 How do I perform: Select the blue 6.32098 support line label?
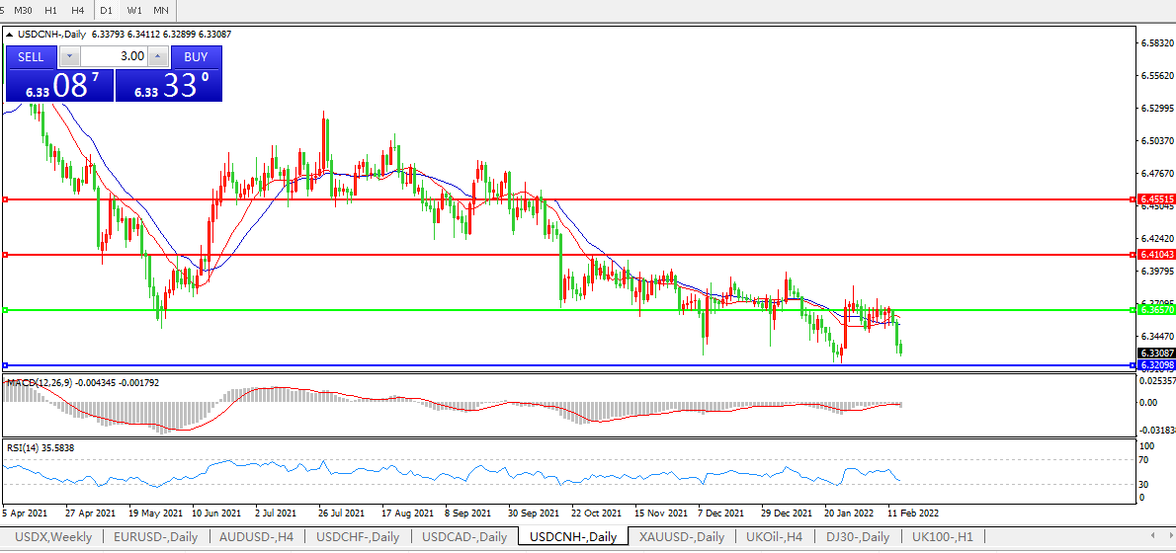pyautogui.click(x=1155, y=365)
